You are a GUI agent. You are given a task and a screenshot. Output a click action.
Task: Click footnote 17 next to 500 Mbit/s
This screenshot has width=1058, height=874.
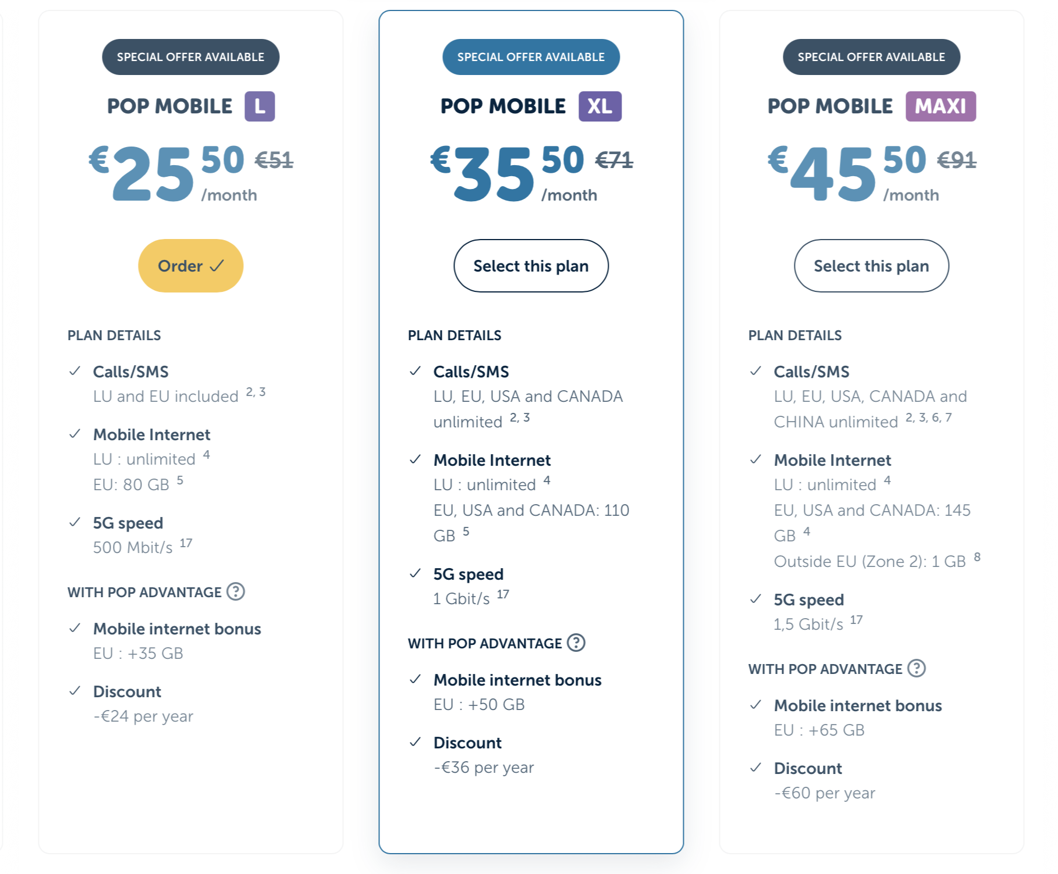point(186,543)
